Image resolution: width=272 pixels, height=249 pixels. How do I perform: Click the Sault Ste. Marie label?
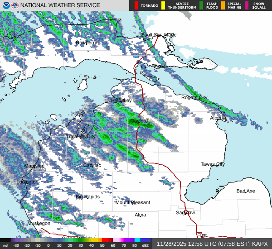158,35
